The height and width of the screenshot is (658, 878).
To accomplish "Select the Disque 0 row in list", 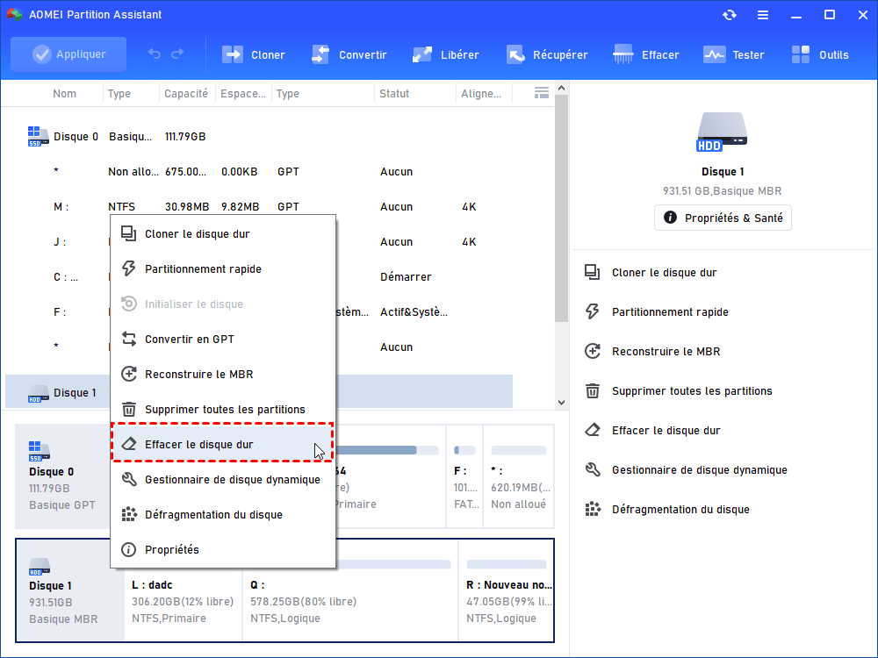I will tap(76, 137).
